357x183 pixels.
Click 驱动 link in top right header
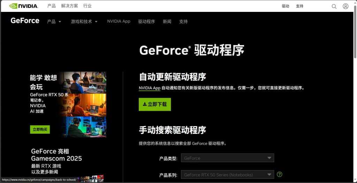(x=286, y=6)
